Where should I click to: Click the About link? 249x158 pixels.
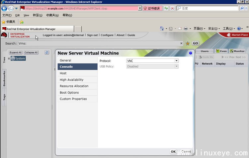click(121, 35)
